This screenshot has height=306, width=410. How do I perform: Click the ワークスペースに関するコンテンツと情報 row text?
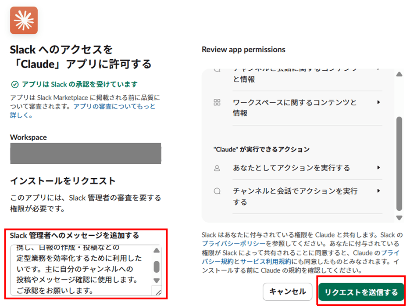pos(295,108)
